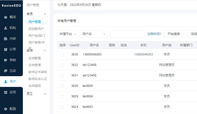The height and width of the screenshot is (114, 197).
Task: Open the 互动 interaction icon
Action: click(x=6, y=71)
